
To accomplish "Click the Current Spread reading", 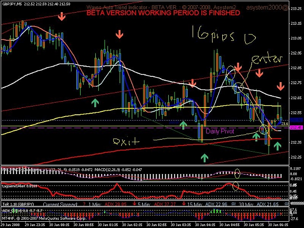I will click(x=64, y=204).
